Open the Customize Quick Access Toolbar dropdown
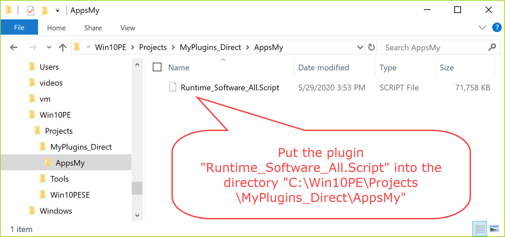Viewport: 505px width, 237px height. [57, 11]
